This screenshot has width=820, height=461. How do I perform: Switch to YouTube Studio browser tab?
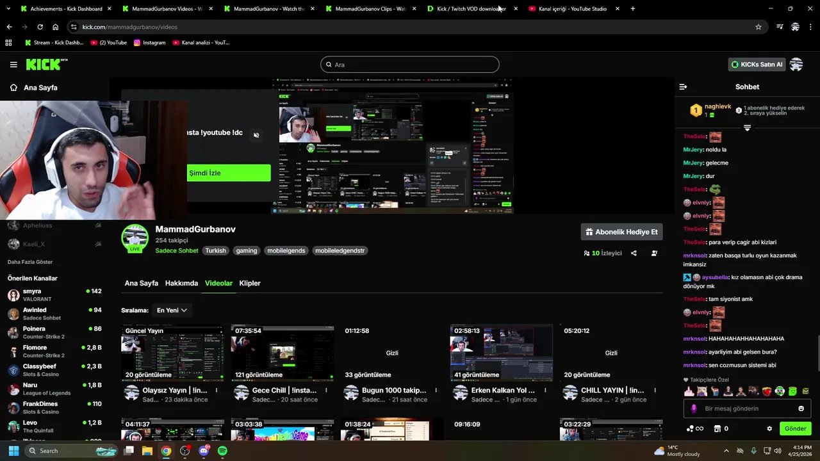pyautogui.click(x=573, y=8)
